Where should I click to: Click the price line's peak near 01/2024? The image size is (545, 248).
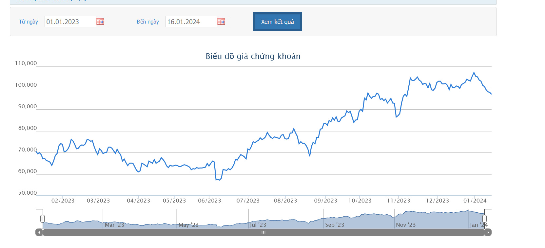pyautogui.click(x=474, y=73)
